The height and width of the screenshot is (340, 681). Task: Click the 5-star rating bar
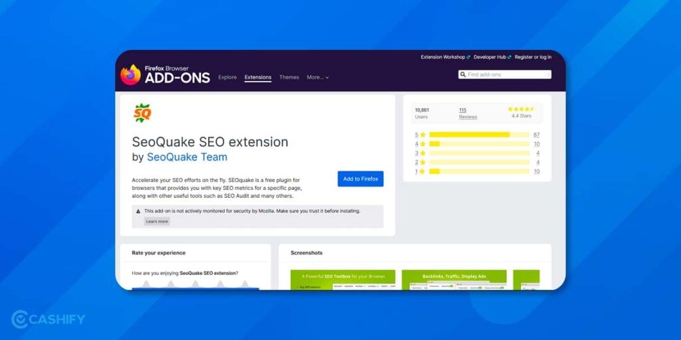coord(479,135)
